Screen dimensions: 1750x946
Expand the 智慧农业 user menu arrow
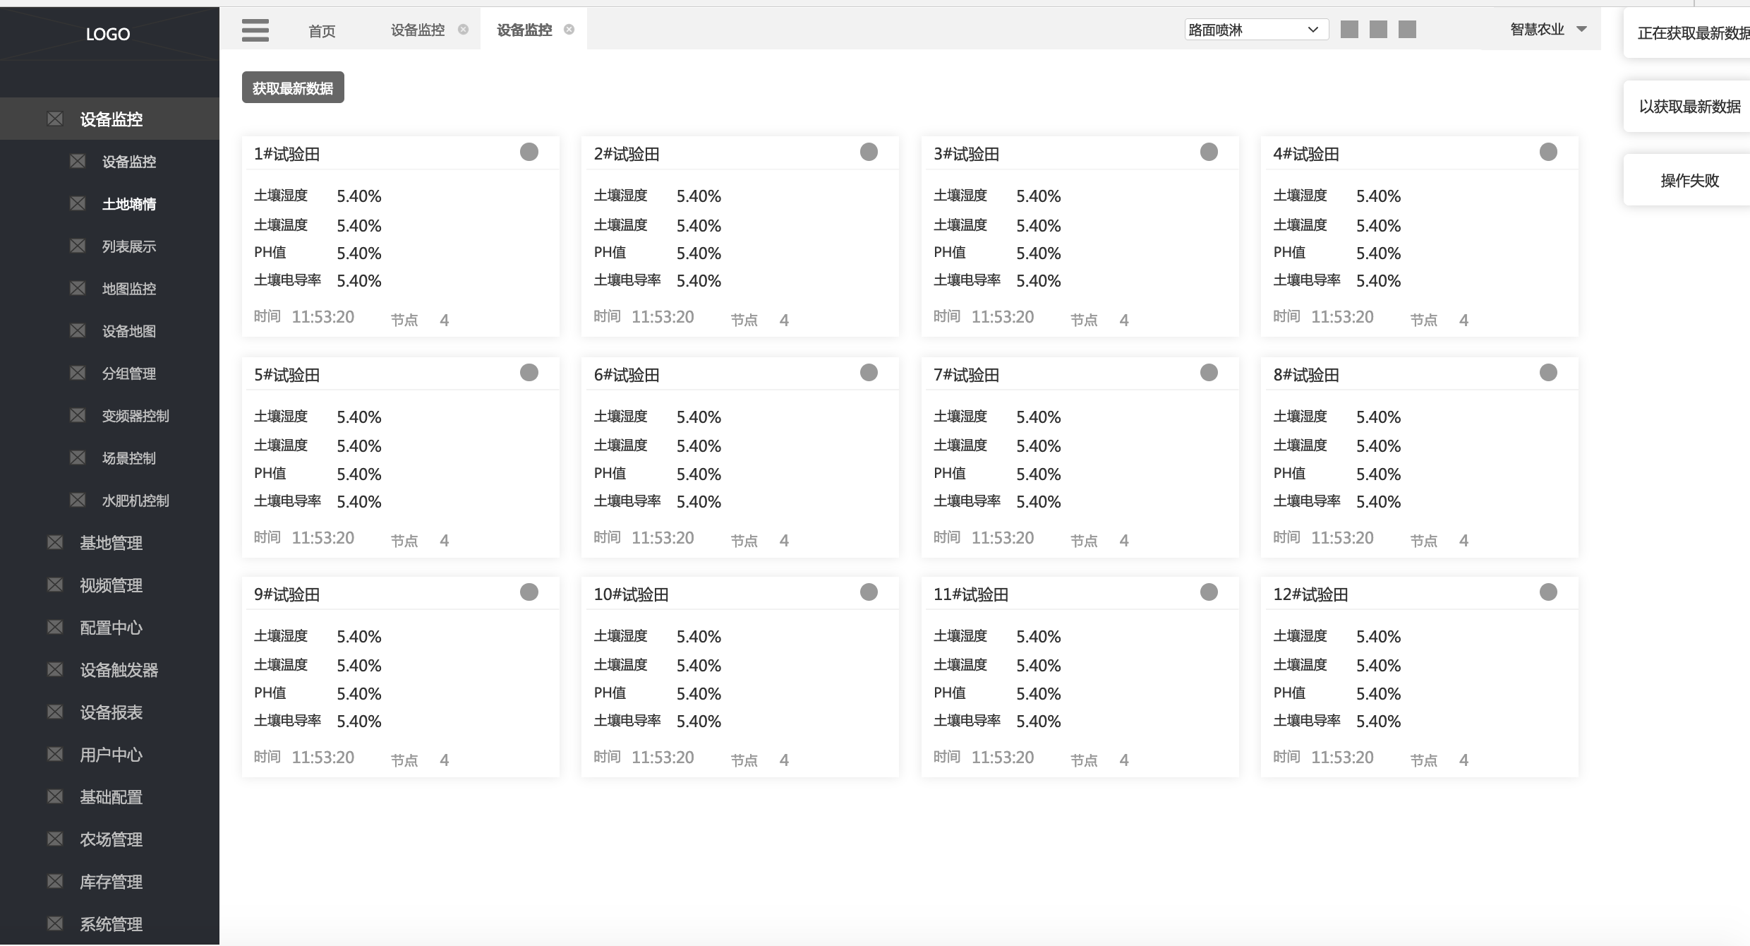pyautogui.click(x=1581, y=29)
